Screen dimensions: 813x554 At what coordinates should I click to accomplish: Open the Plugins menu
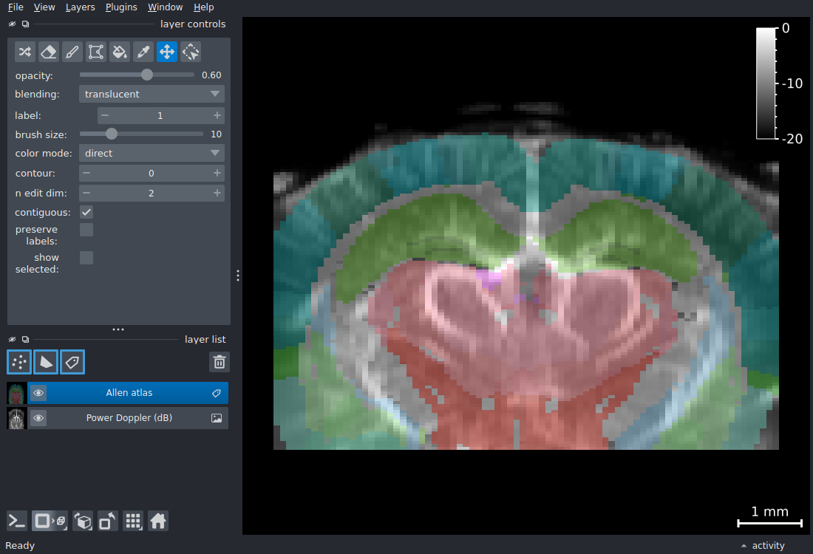pos(121,7)
